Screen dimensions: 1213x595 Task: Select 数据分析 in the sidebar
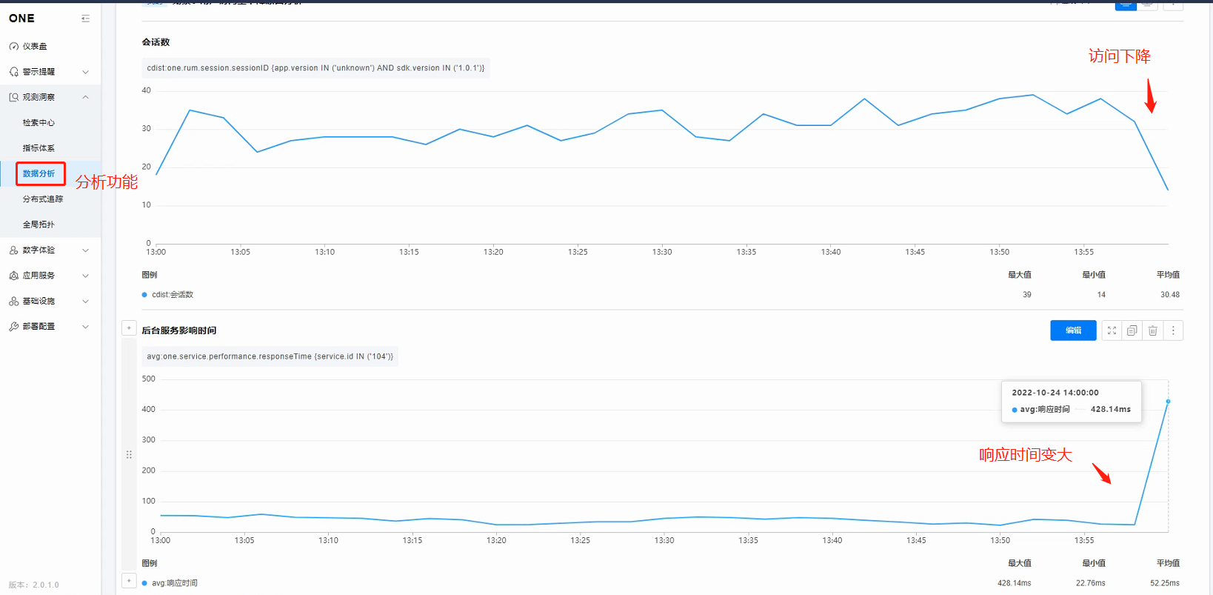click(39, 173)
